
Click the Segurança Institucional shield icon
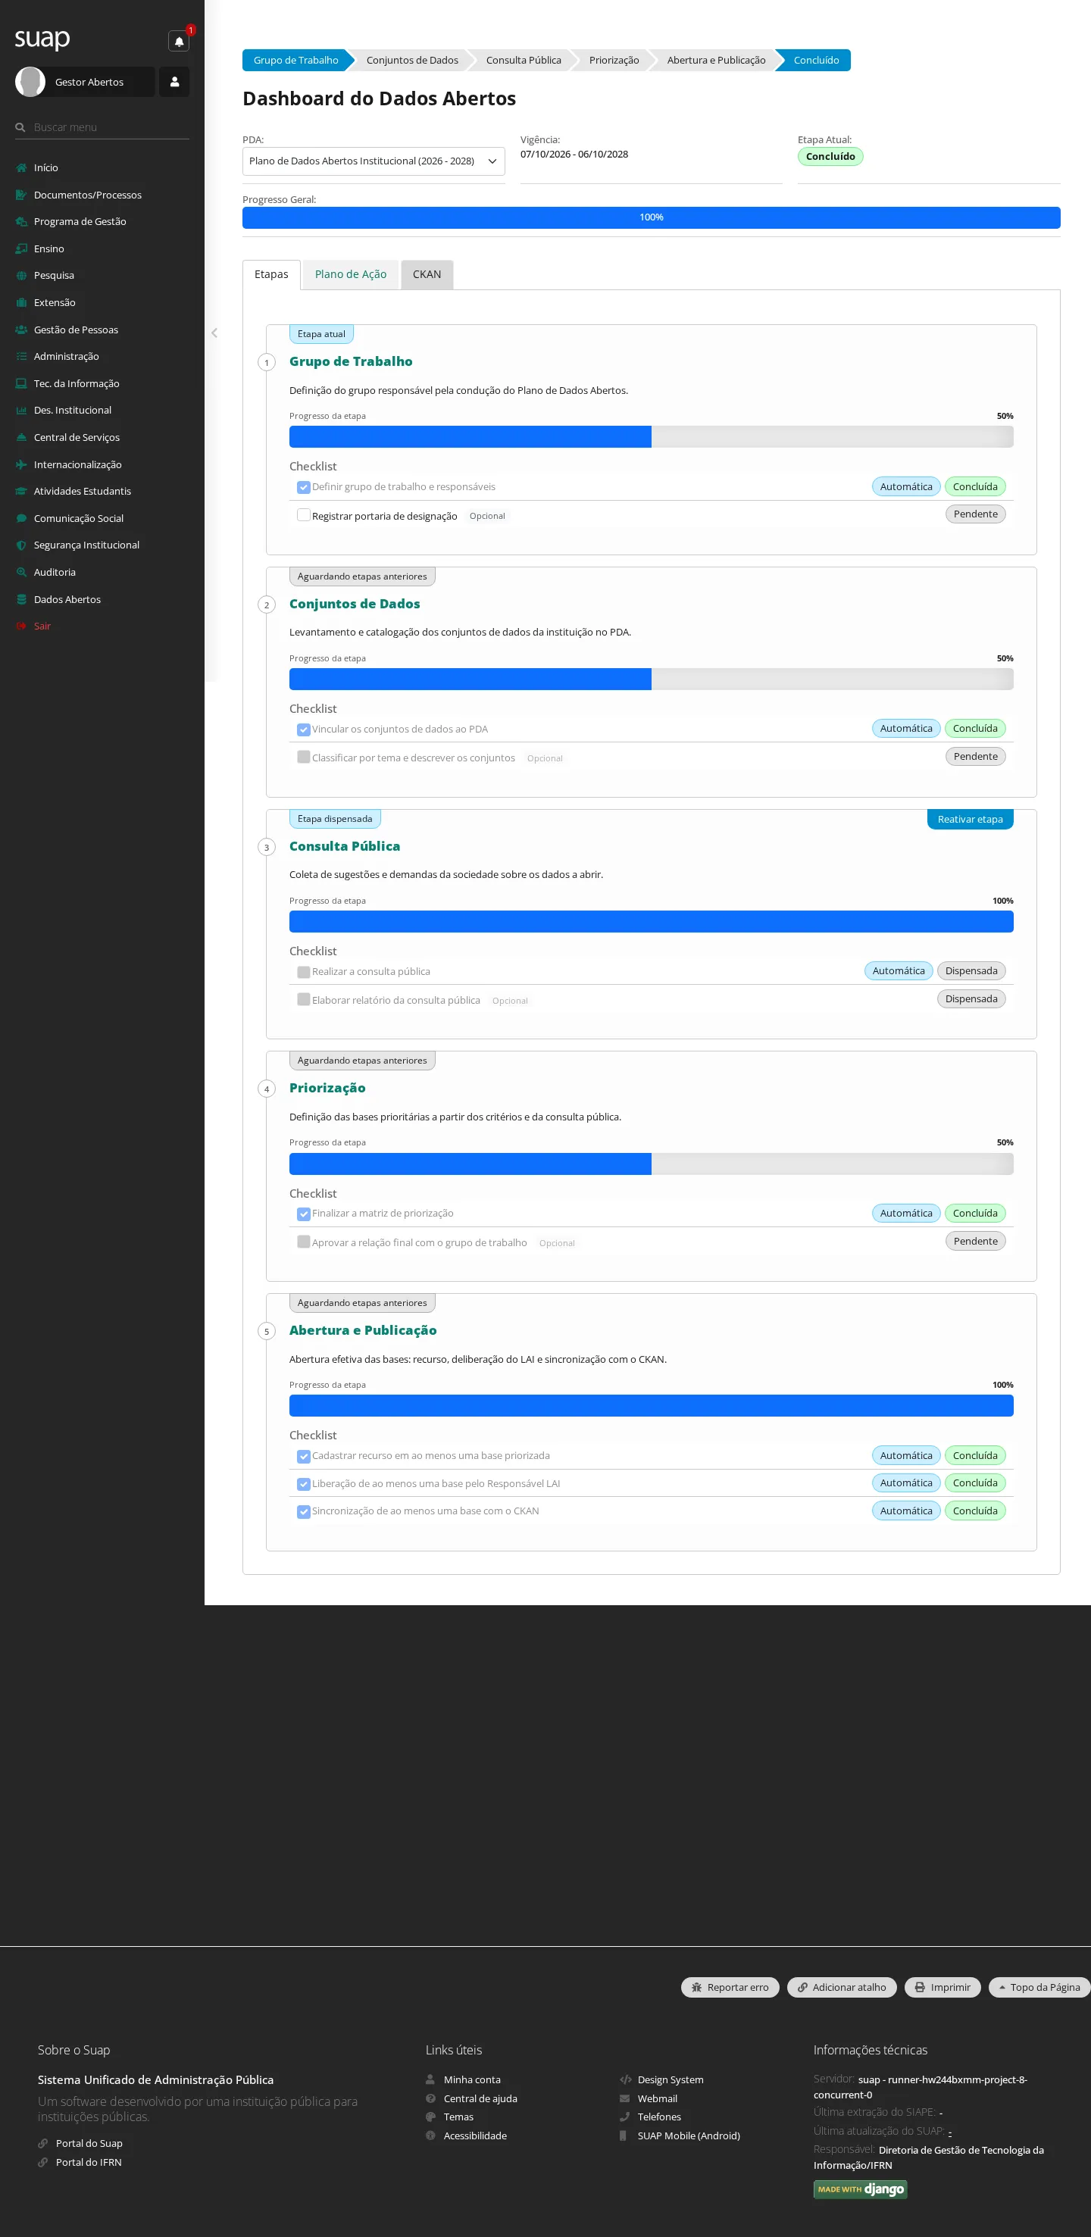tap(21, 545)
